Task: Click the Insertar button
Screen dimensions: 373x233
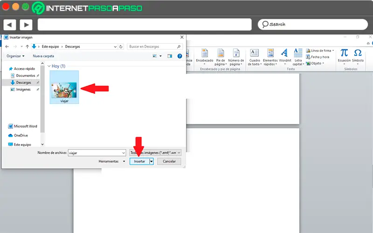Action: click(139, 161)
